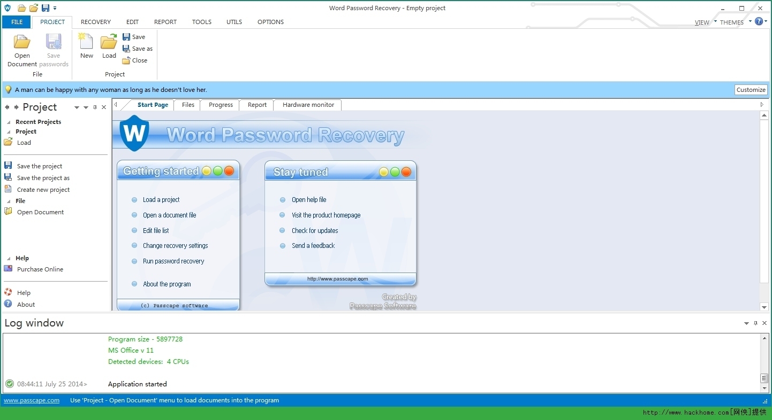Click Open a document file link
Viewport: 772px width, 420px height.
[169, 215]
